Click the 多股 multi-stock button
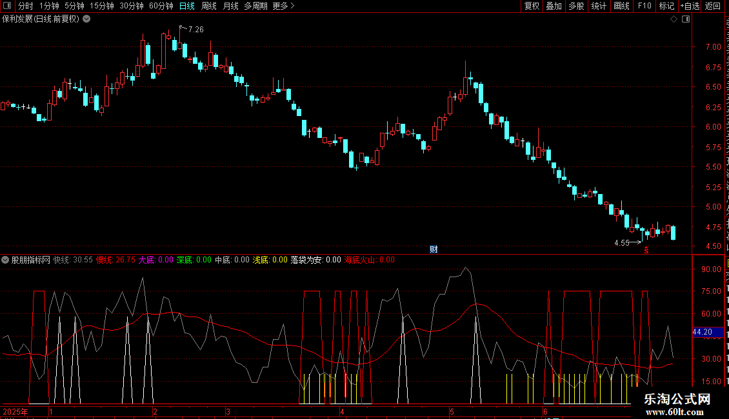This screenshot has width=729, height=419. pyautogui.click(x=577, y=6)
